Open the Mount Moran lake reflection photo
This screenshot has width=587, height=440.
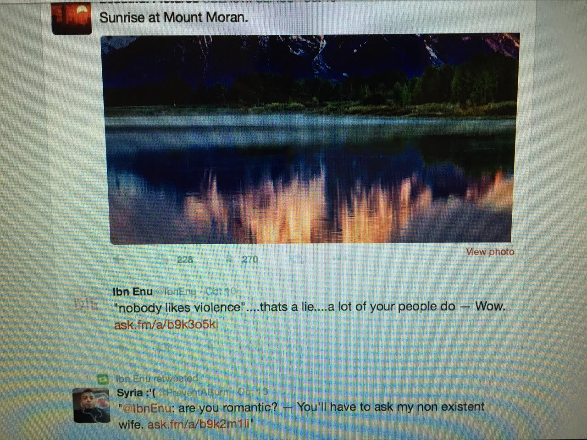pyautogui.click(x=310, y=138)
